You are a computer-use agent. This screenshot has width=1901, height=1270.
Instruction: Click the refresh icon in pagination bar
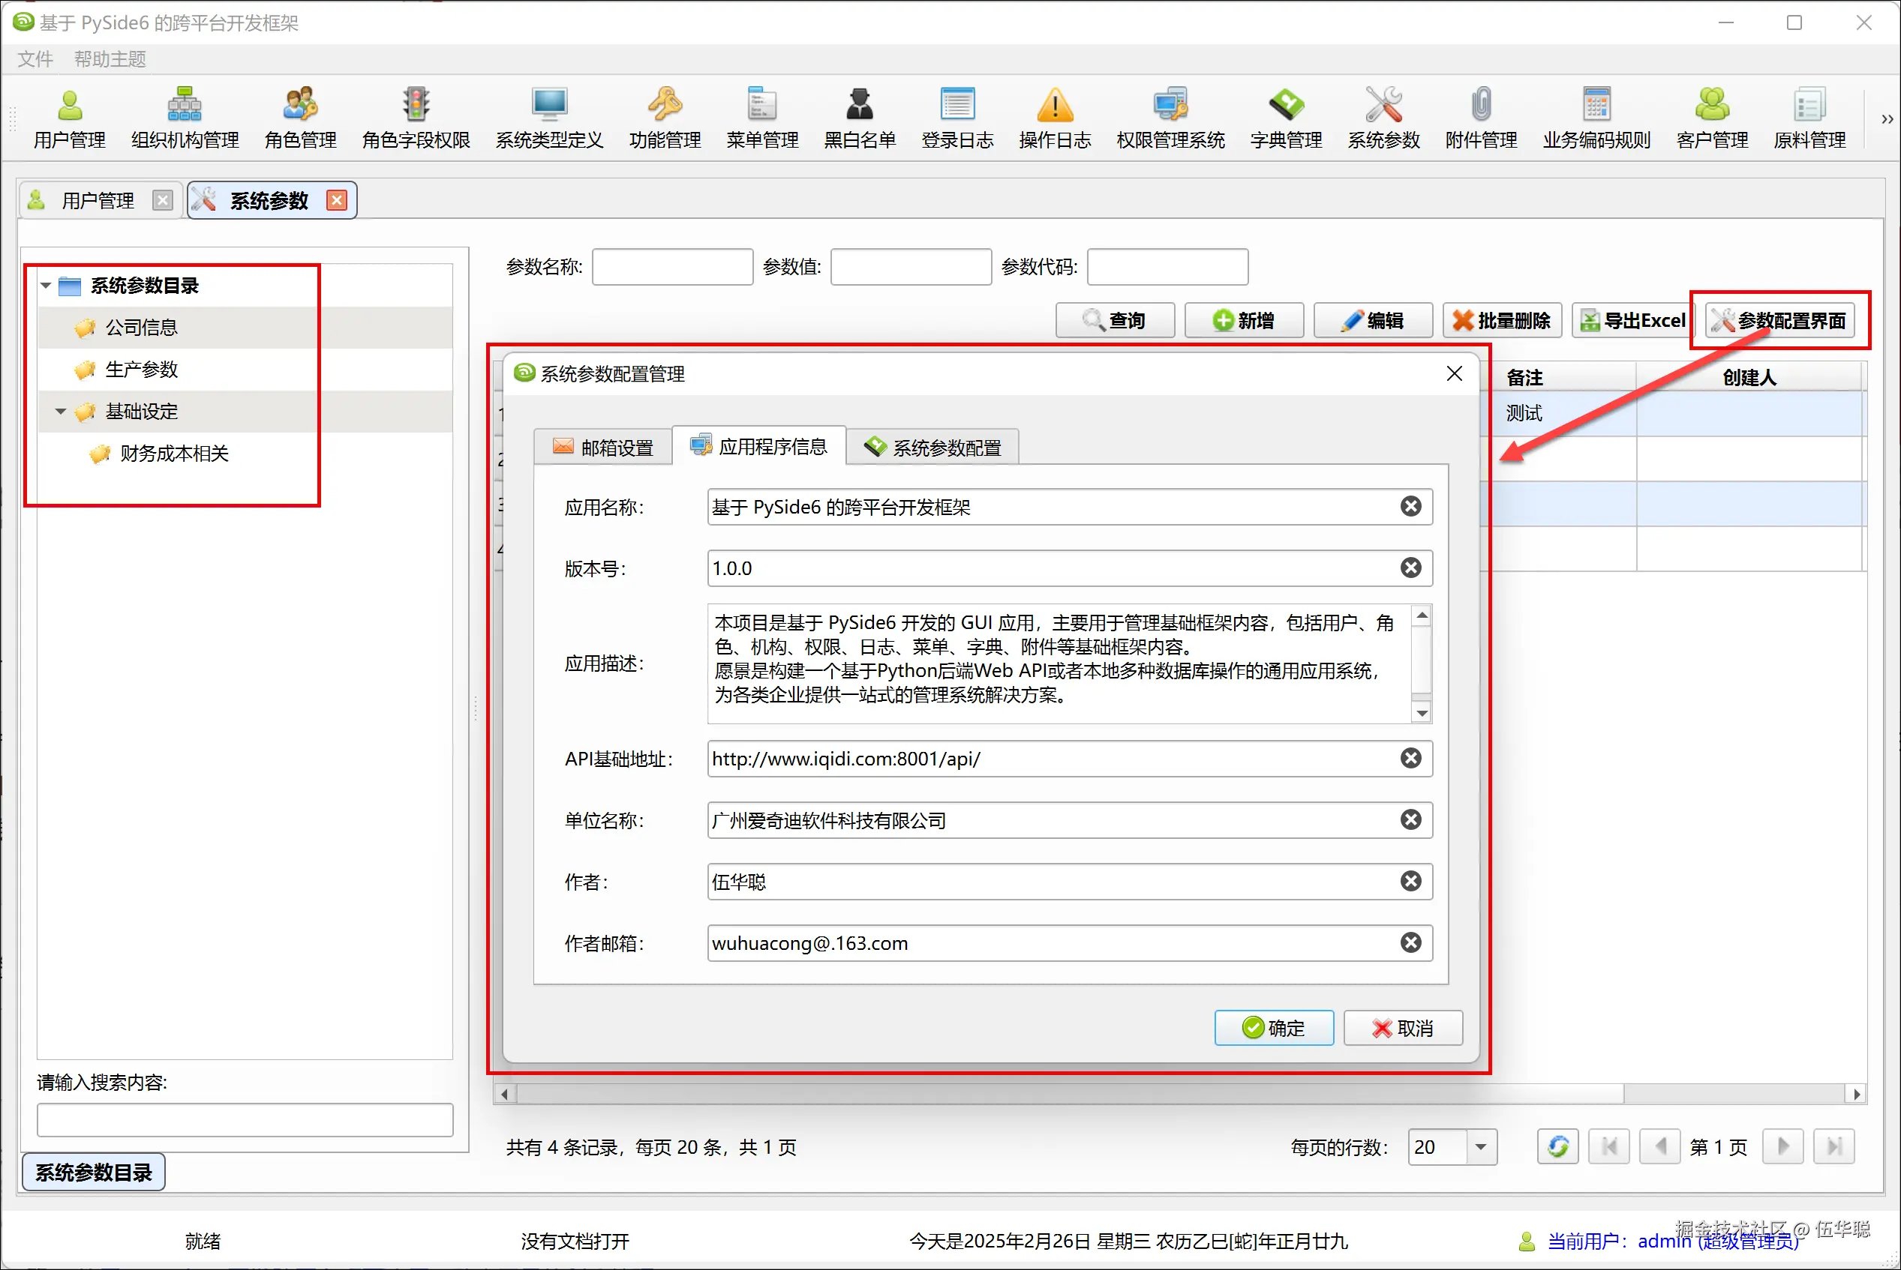[x=1557, y=1146]
